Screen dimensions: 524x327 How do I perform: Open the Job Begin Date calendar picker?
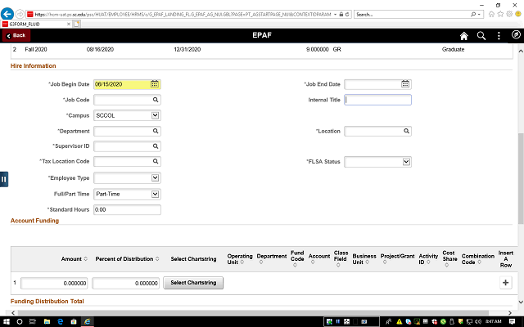(155, 84)
